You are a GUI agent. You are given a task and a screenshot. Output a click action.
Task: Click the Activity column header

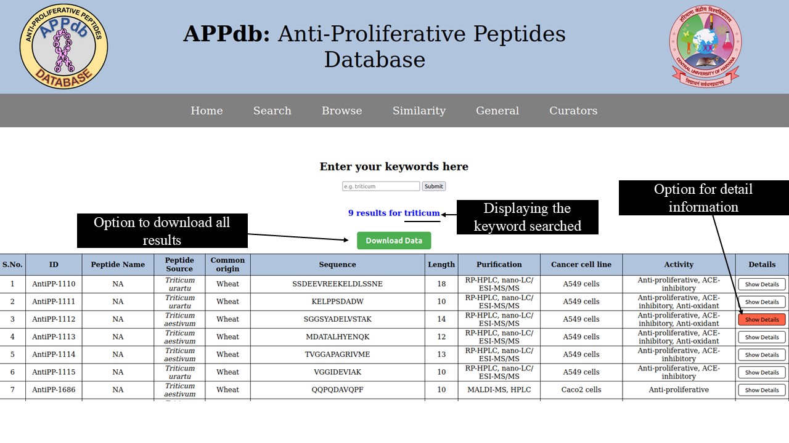pyautogui.click(x=679, y=265)
